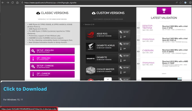View validation eye icon for DESKTOP-TB0TEN8

click(138, 28)
